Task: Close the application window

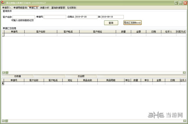Action: [185, 3]
